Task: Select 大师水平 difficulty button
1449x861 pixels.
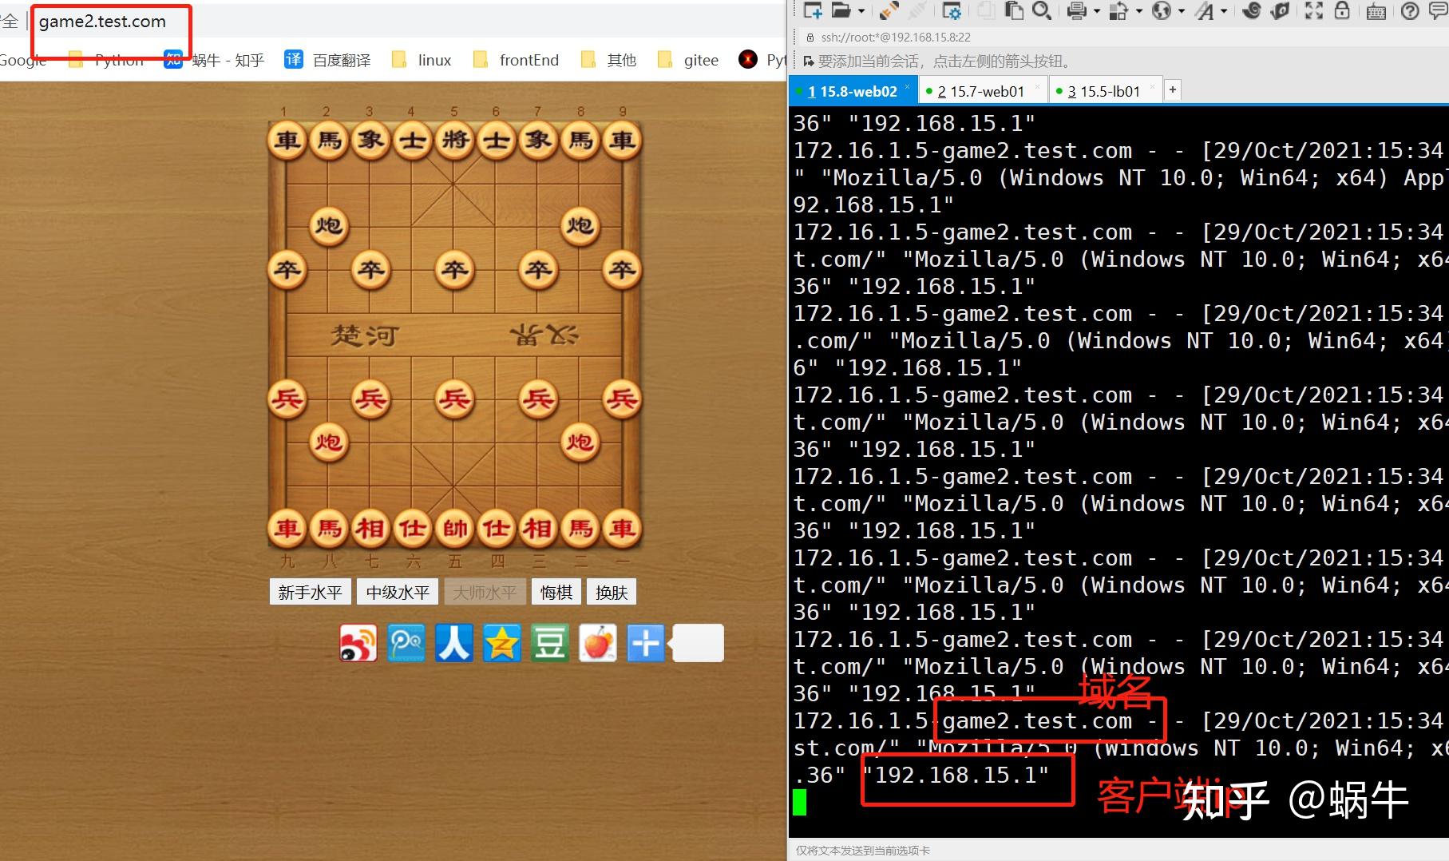Action: (x=485, y=592)
